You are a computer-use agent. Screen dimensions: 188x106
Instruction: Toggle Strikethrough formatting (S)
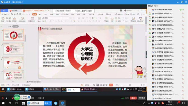pos(59,21)
